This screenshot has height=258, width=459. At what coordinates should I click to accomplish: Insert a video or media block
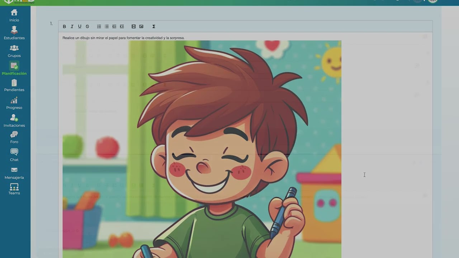click(133, 27)
